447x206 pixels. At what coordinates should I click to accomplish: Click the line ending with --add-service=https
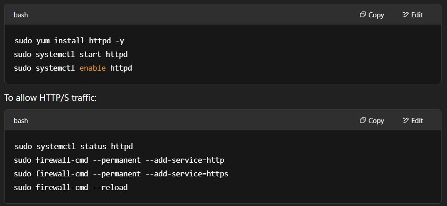coord(121,174)
